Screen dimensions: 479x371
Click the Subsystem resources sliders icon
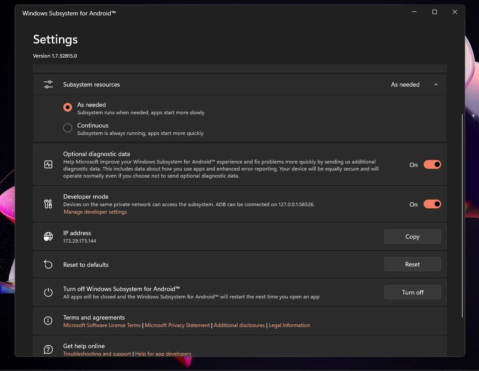coord(48,84)
